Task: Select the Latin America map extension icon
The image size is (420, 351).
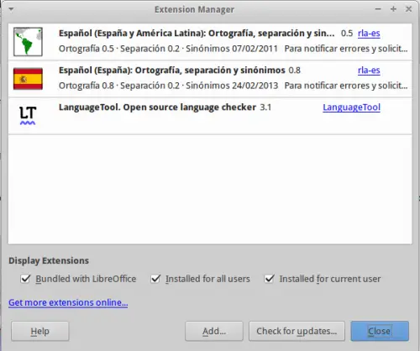Action: [x=28, y=42]
